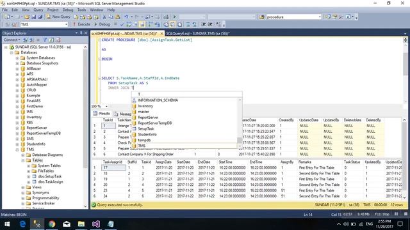
Task: Expand the System Databases folder
Action: (x=17, y=58)
